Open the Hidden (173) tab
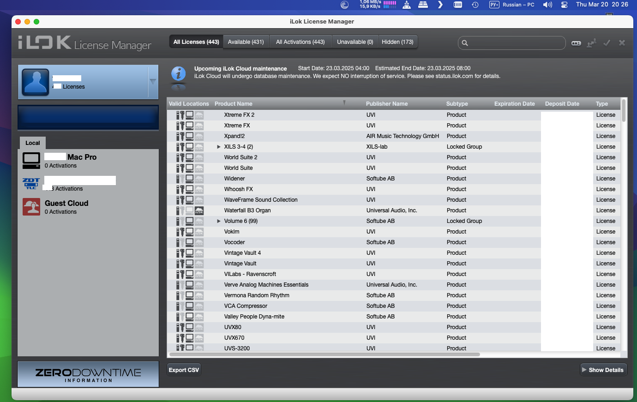 pos(397,42)
